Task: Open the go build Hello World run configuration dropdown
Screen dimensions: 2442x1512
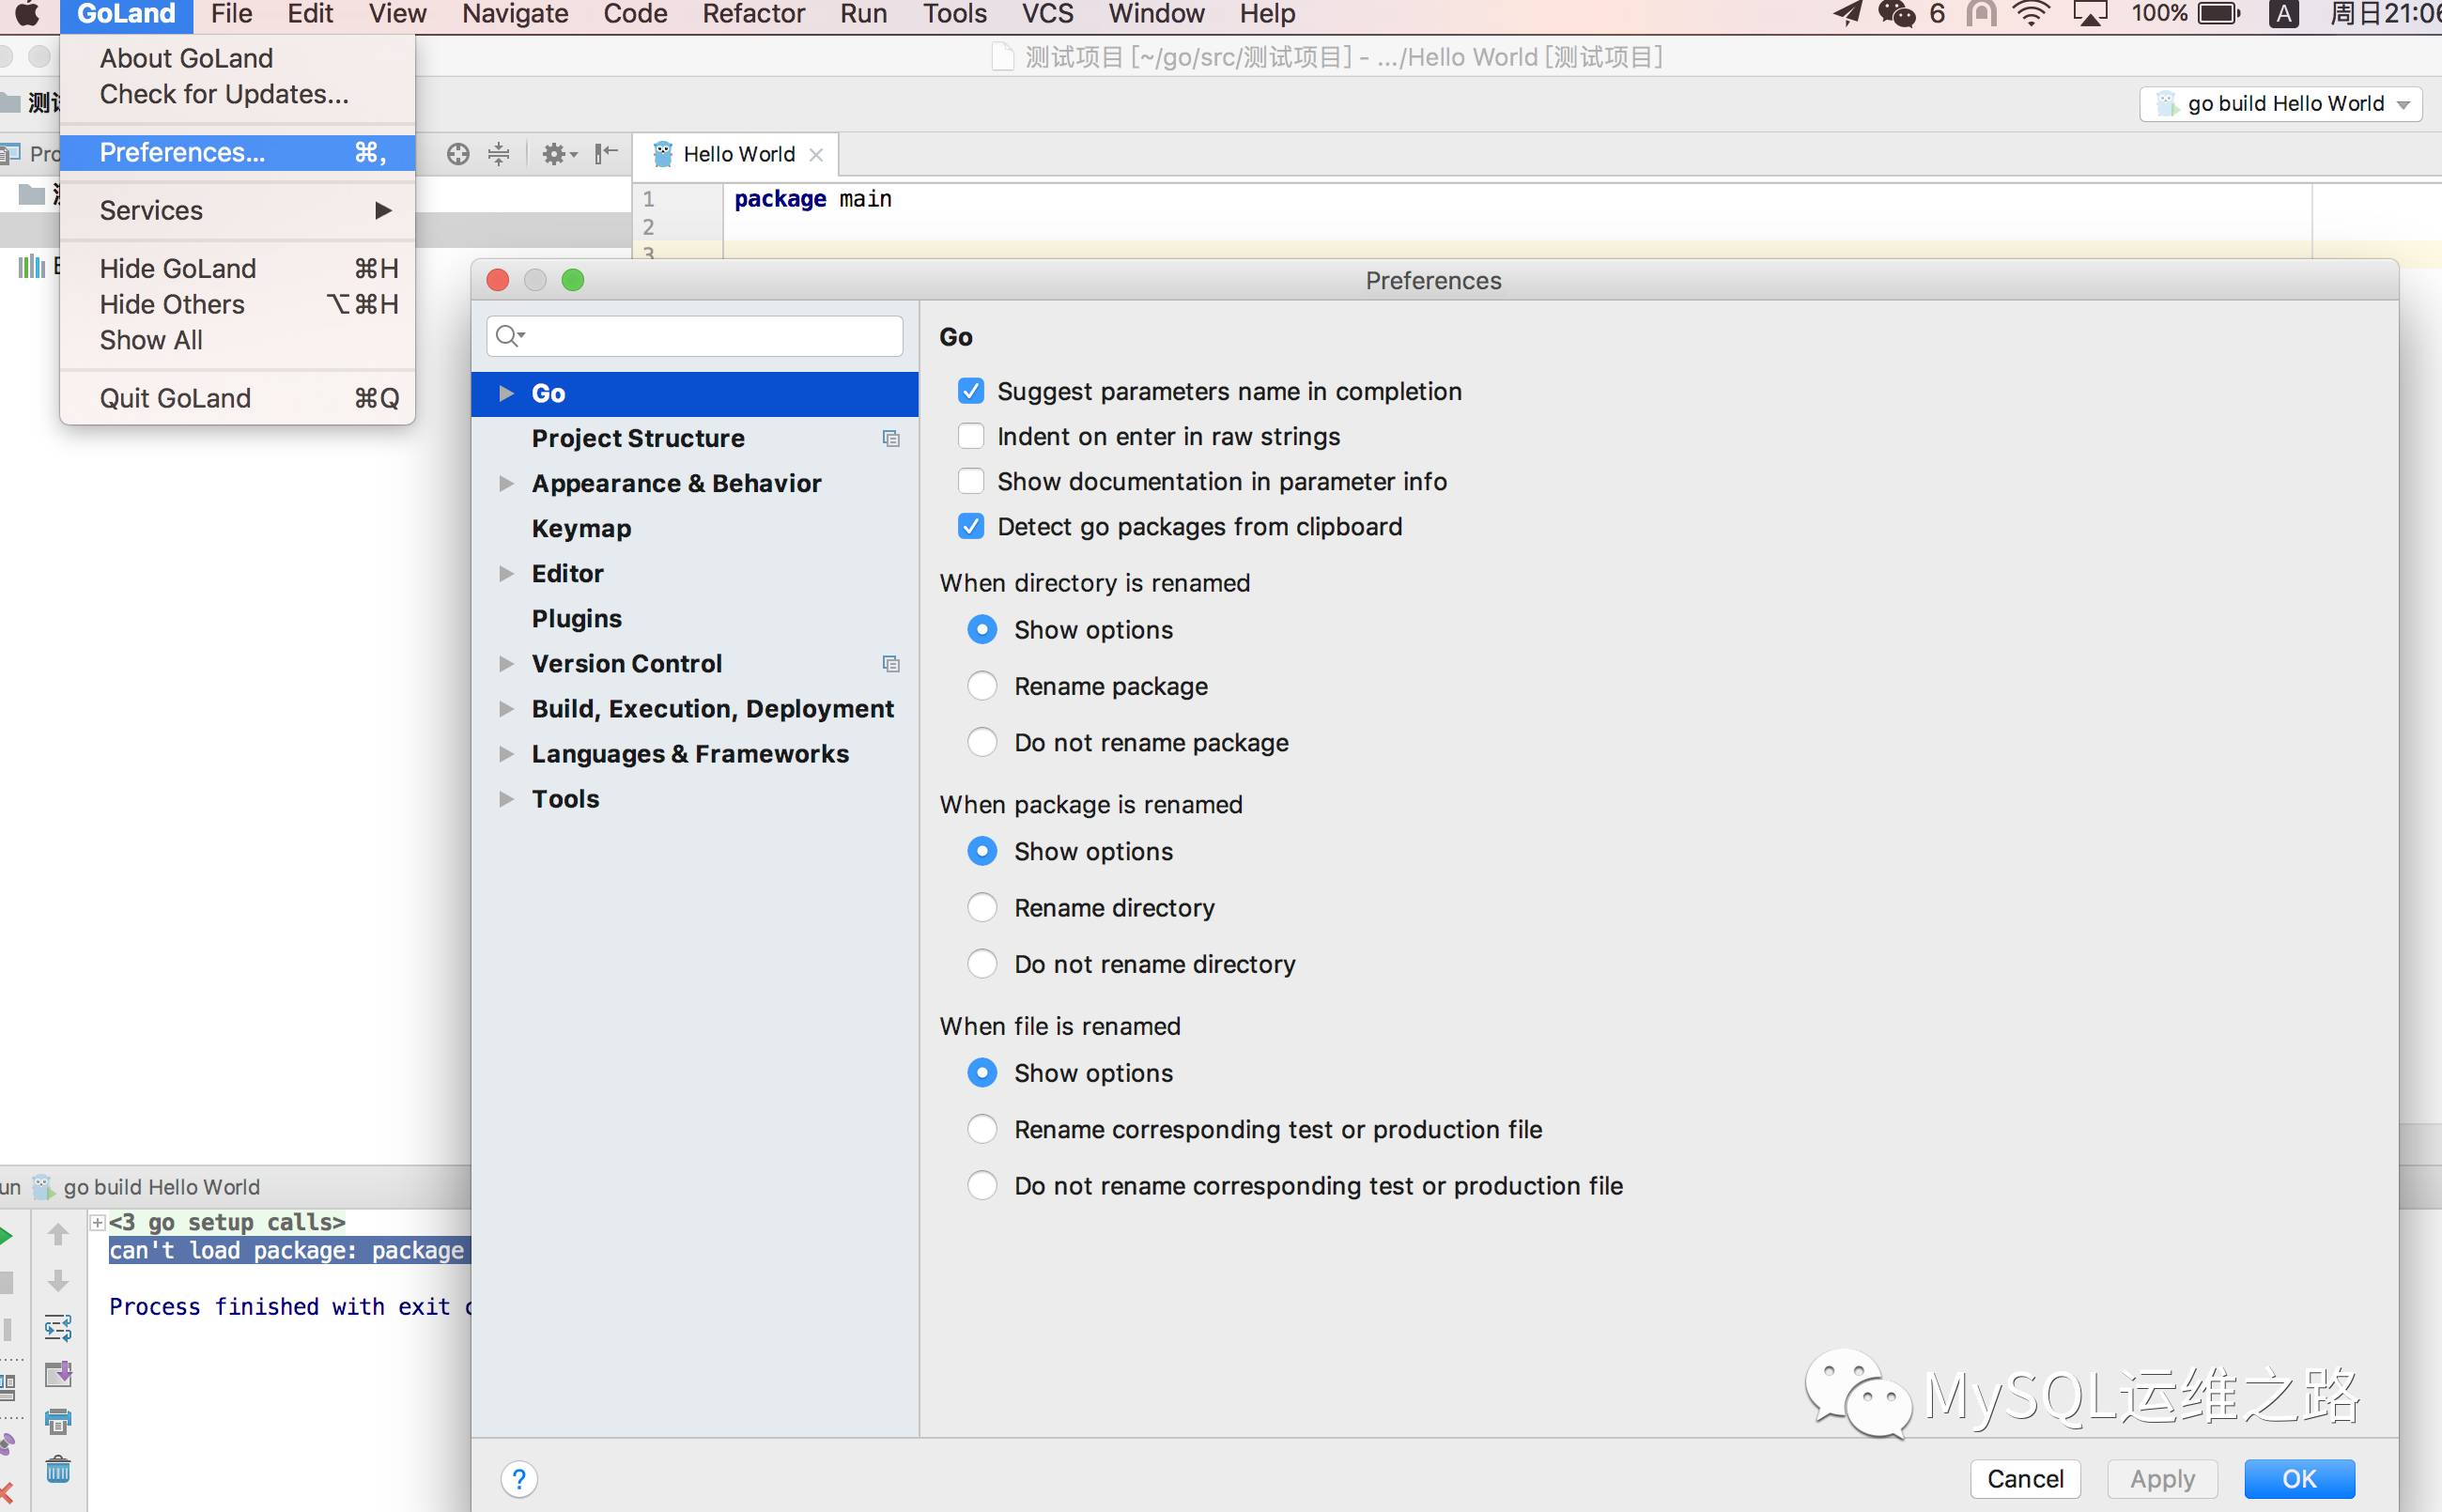Action: pos(2281,104)
